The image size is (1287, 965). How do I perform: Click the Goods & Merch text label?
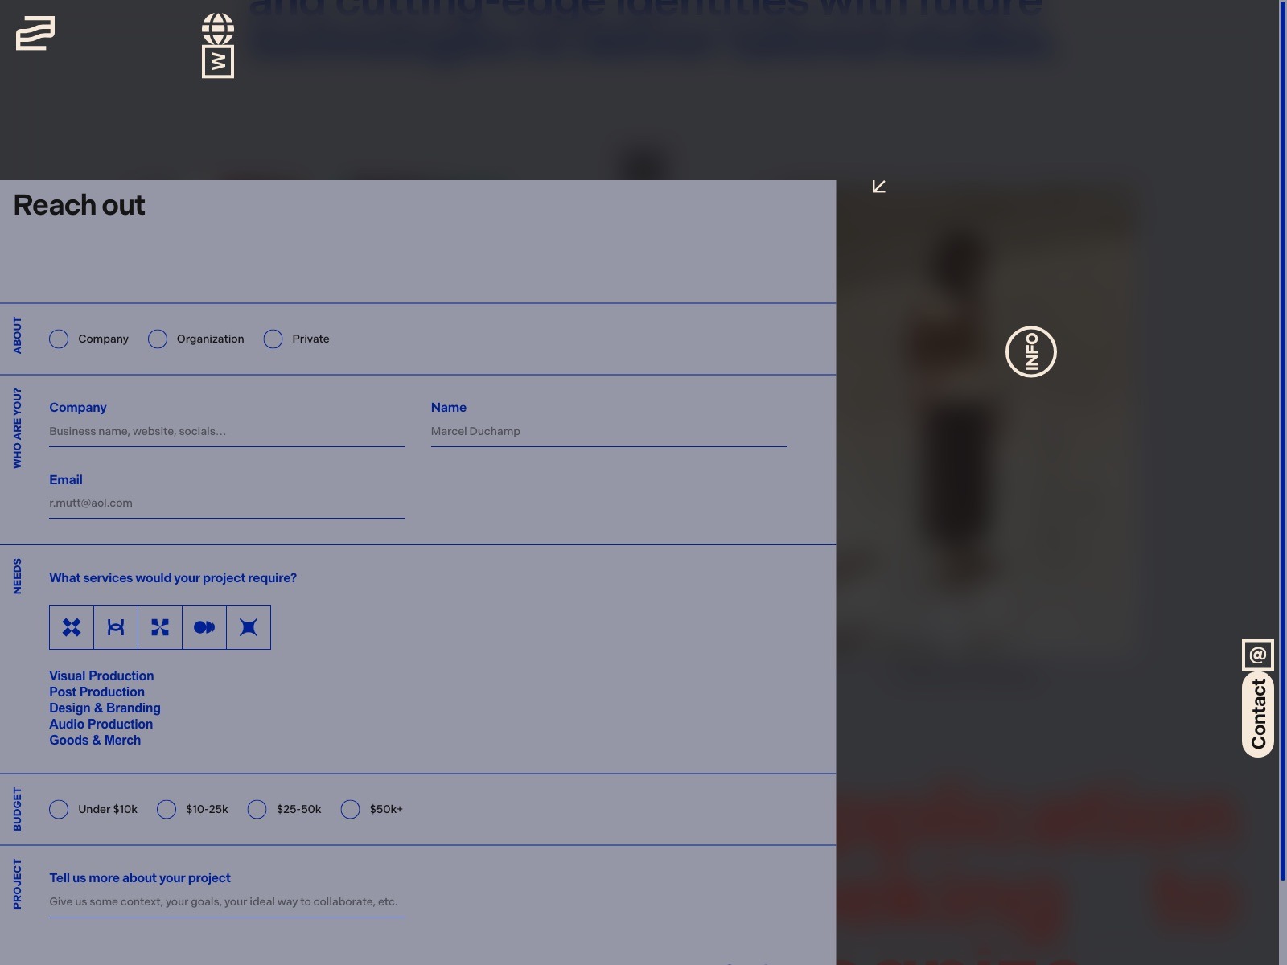95,741
